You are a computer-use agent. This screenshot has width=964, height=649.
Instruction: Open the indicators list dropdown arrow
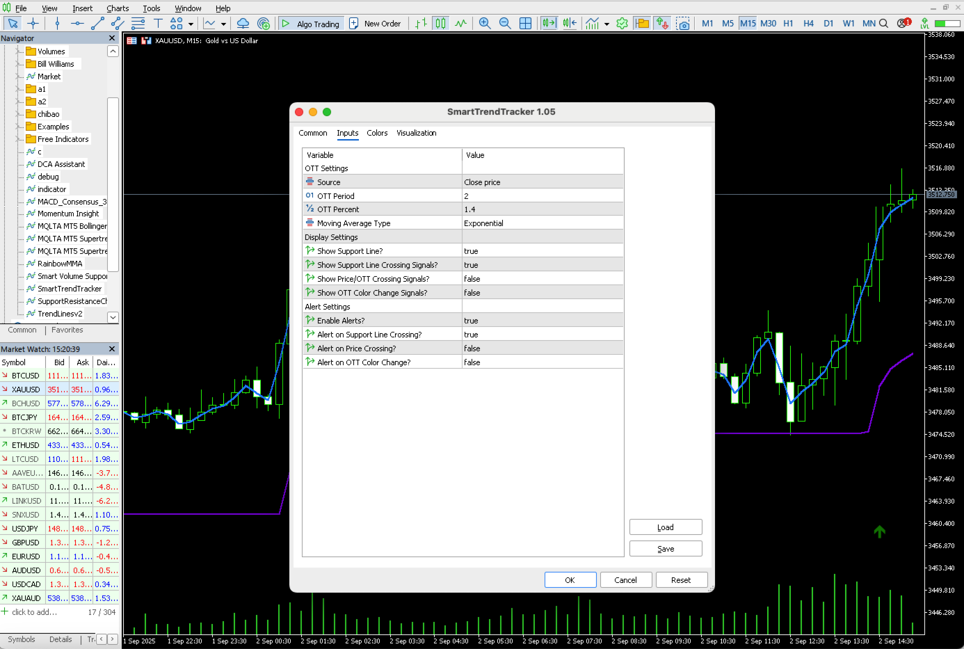606,24
